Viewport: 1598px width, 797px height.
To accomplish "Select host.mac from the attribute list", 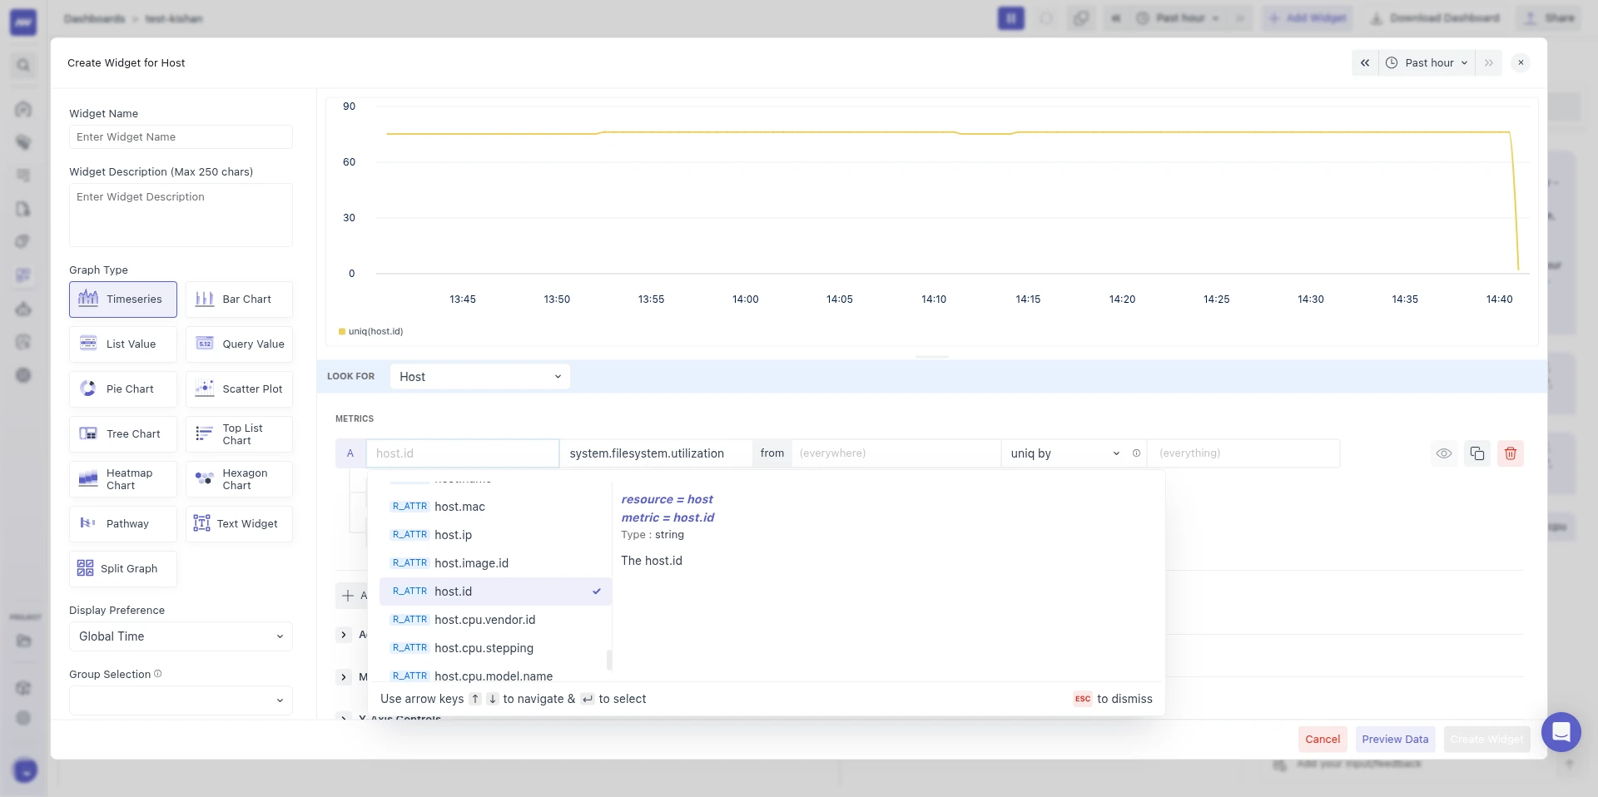I will point(495,507).
